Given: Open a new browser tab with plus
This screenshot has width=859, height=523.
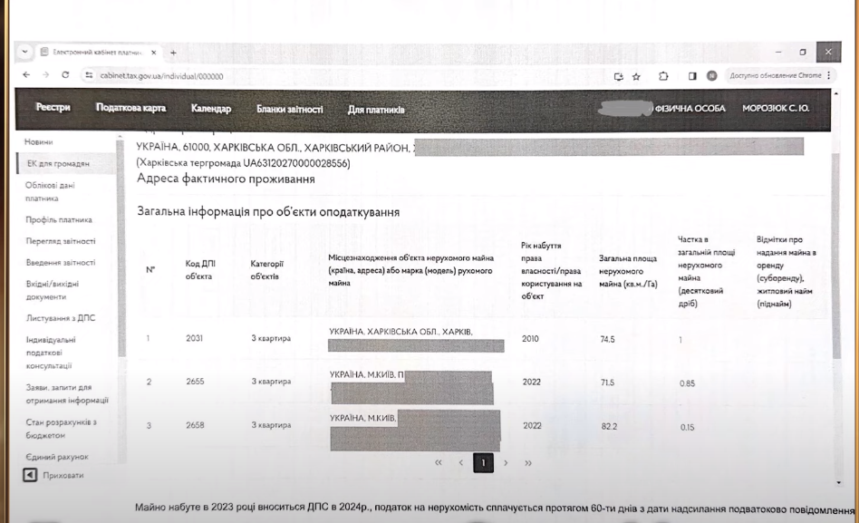Looking at the screenshot, I should (x=173, y=52).
